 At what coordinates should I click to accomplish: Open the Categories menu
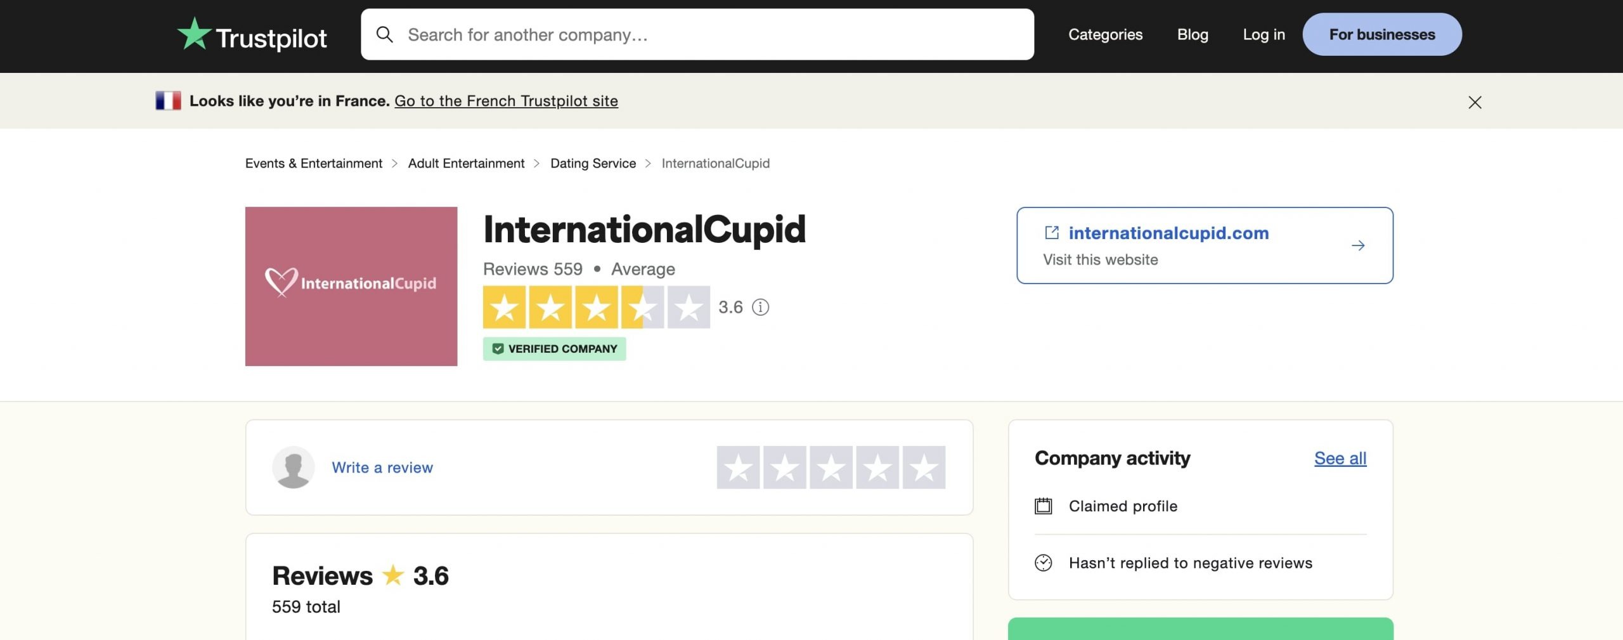[1105, 35]
